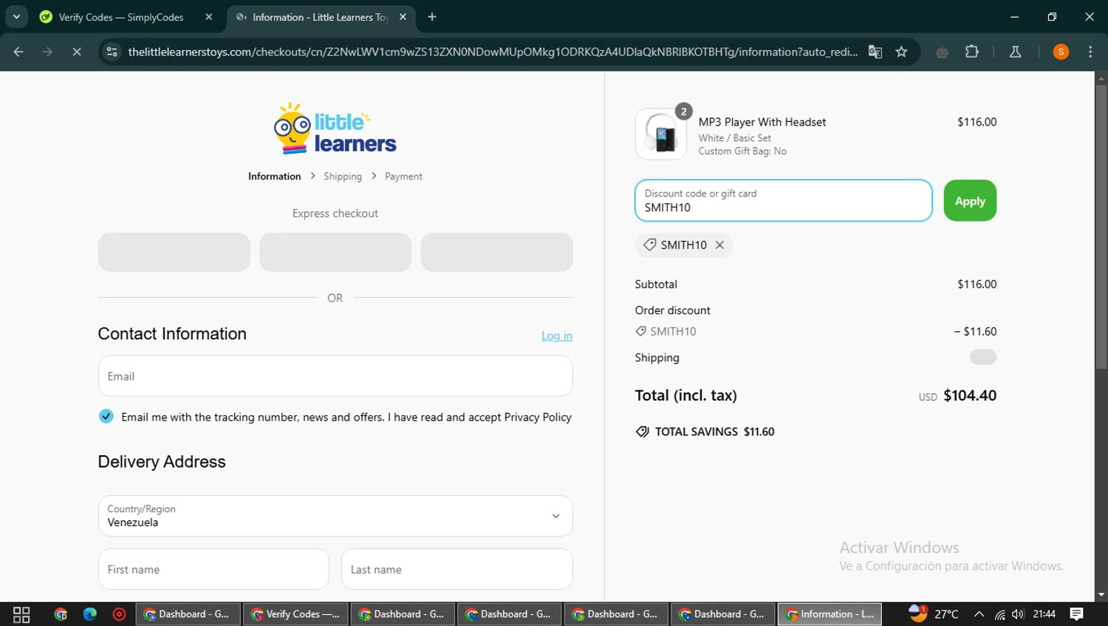Viewport: 1108px width, 626px height.
Task: Focus the Email input field
Action: (335, 376)
